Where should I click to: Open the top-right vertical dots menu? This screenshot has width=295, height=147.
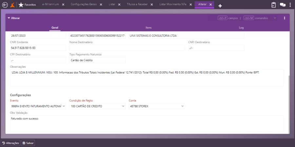pos(290,5)
